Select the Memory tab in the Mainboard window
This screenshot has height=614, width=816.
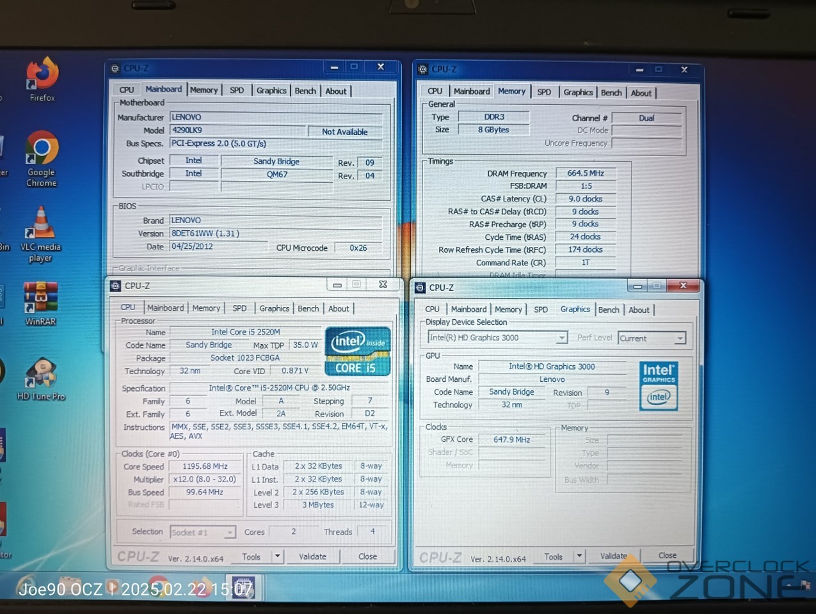click(x=204, y=90)
